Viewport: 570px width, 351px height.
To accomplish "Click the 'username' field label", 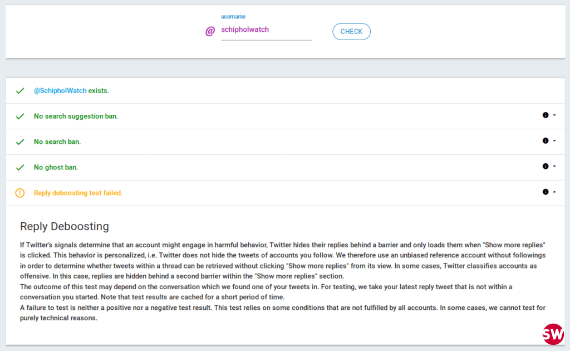I will point(233,17).
